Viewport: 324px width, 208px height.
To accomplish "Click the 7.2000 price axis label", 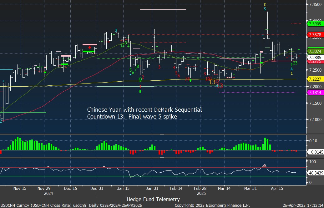I will [x=315, y=87].
